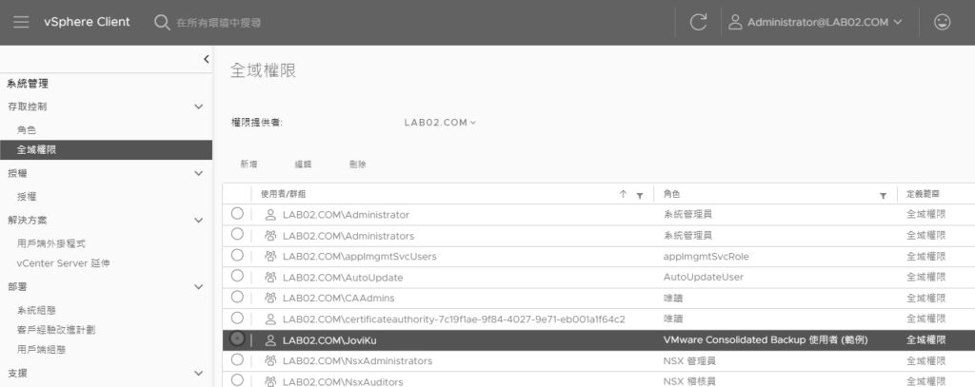This screenshot has width=975, height=387.
Task: Open the smiley feedback icon
Action: [942, 23]
